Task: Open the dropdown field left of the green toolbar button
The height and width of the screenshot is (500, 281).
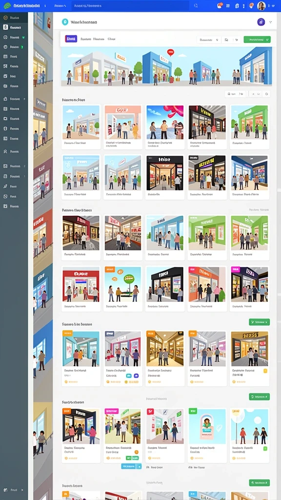Action: point(209,40)
